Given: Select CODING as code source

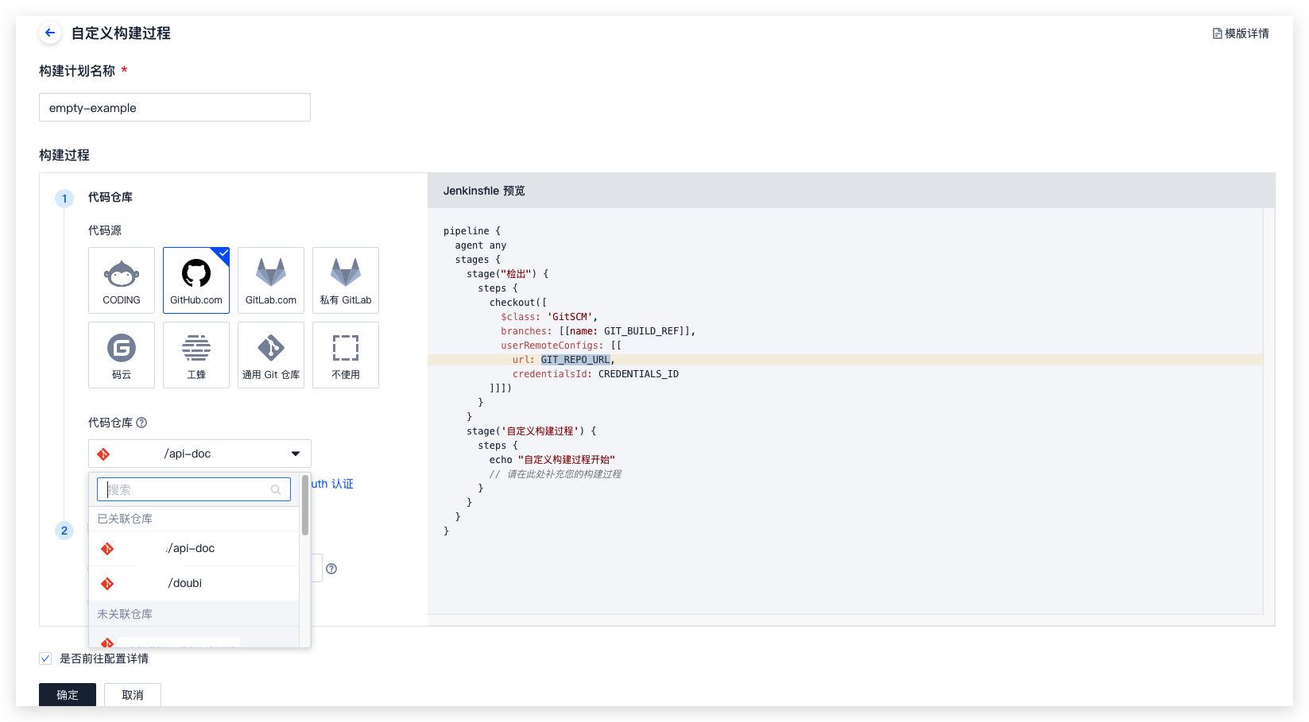Looking at the screenshot, I should coord(122,280).
